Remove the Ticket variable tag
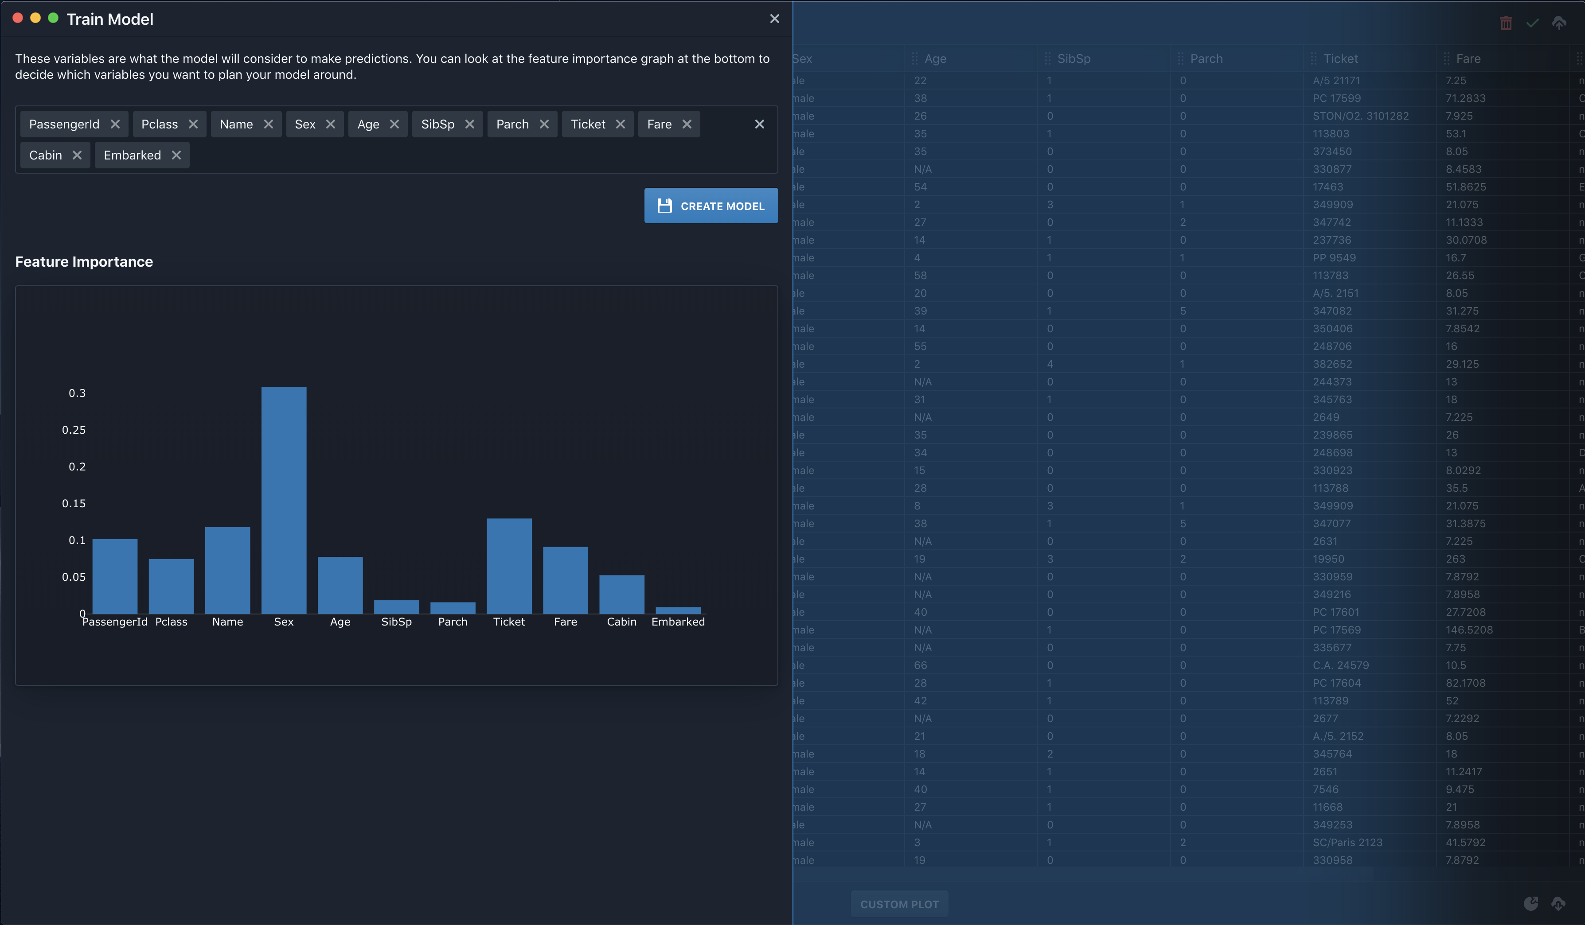 620,124
